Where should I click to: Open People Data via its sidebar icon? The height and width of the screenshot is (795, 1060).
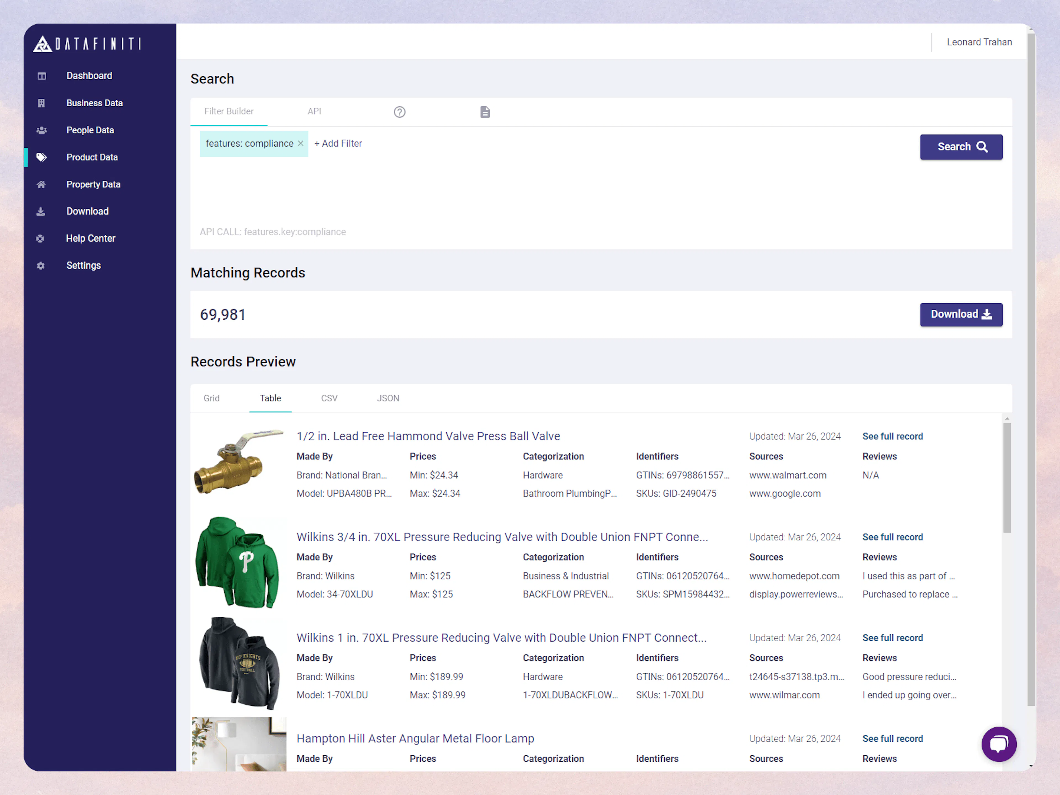point(42,130)
